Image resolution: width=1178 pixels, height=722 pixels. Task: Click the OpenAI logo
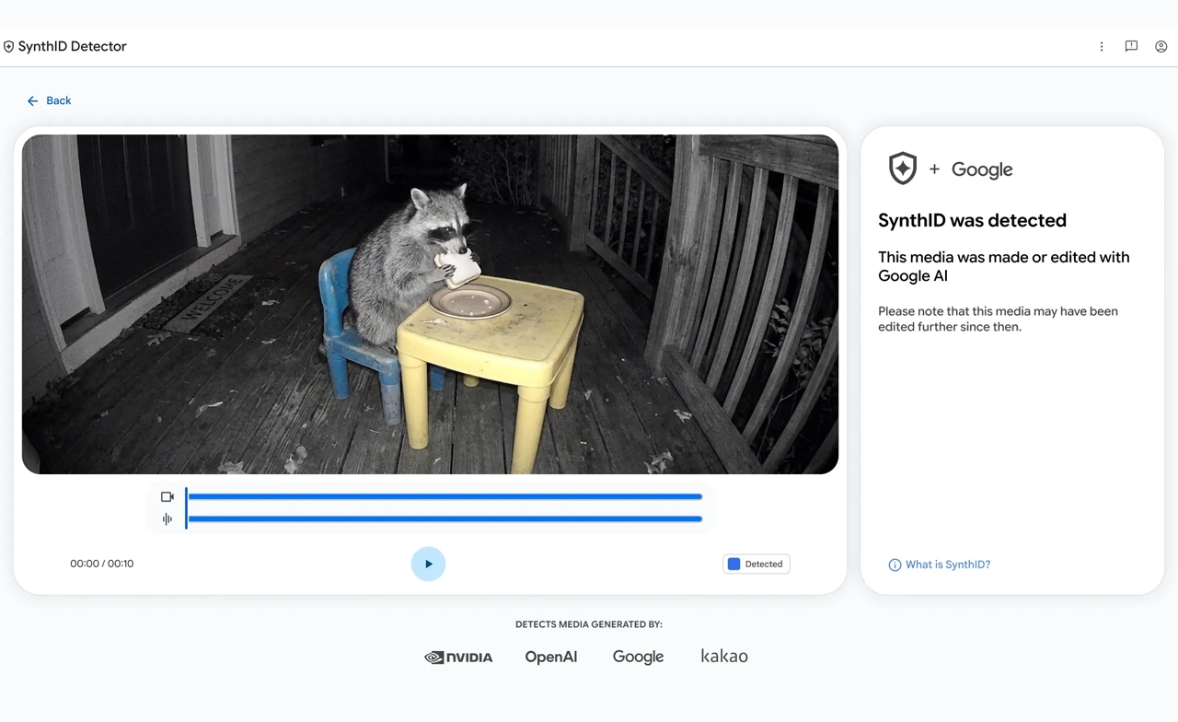(x=551, y=657)
